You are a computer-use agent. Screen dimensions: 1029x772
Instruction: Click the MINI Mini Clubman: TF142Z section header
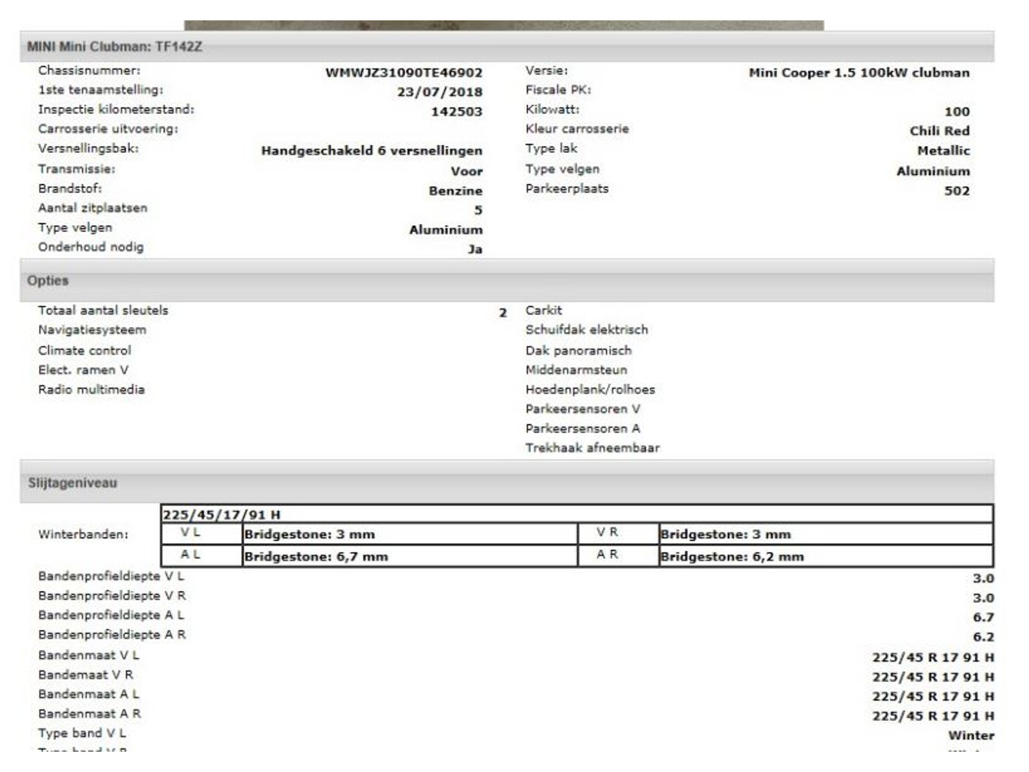(x=507, y=47)
